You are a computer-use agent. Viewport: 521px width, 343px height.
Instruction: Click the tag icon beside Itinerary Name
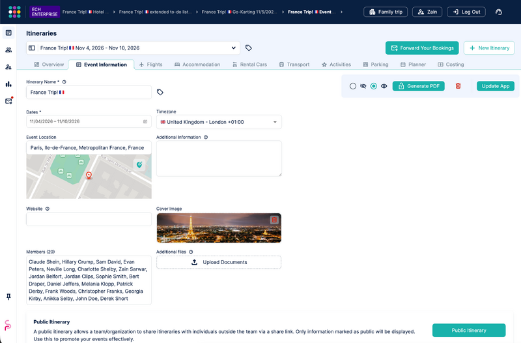pos(160,92)
